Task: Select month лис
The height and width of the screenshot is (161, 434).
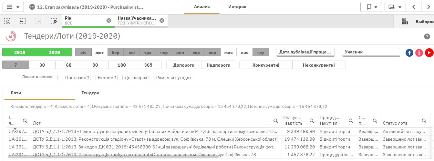Action: [x=245, y=52]
